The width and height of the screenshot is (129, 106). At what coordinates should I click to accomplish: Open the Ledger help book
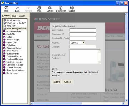(9, 37)
